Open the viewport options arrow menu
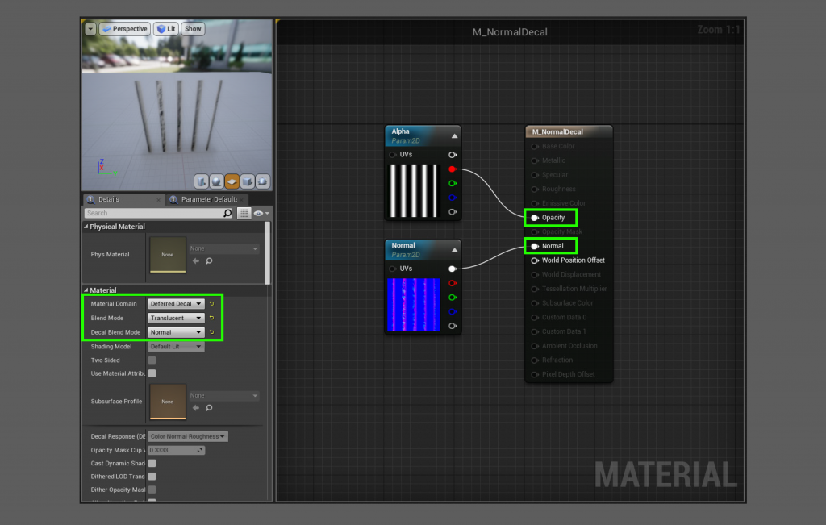 pos(90,29)
